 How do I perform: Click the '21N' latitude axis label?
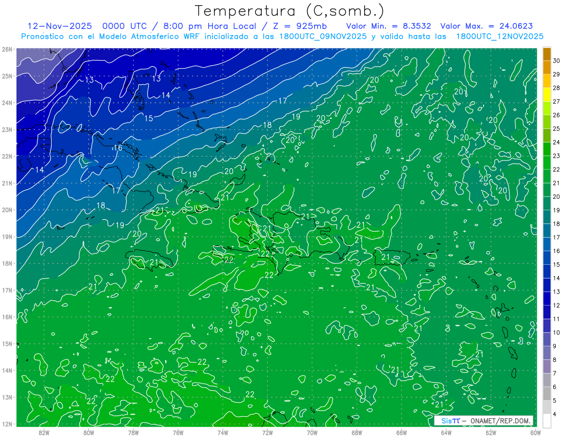tap(8, 183)
